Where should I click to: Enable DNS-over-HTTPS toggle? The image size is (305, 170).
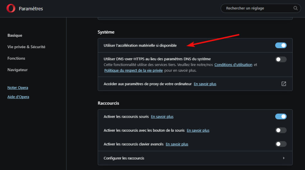(281, 59)
